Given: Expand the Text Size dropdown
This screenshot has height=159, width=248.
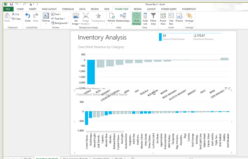Looking at the screenshot, I should 58,19.
